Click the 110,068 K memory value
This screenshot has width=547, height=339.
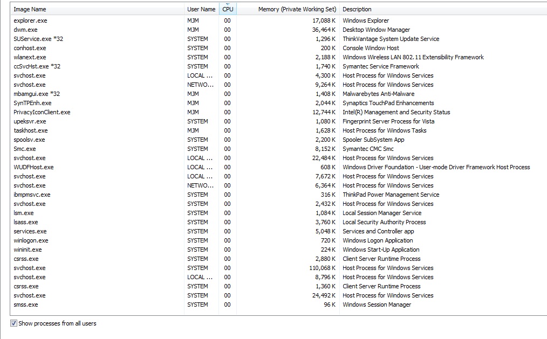[323, 268]
